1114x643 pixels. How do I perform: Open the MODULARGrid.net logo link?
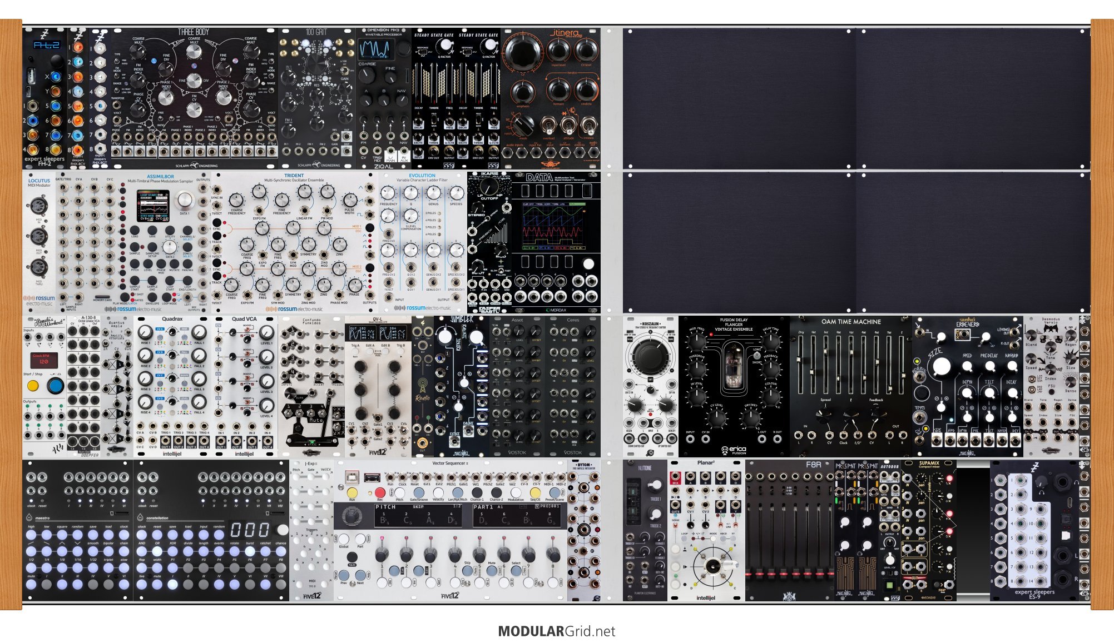pyautogui.click(x=556, y=631)
